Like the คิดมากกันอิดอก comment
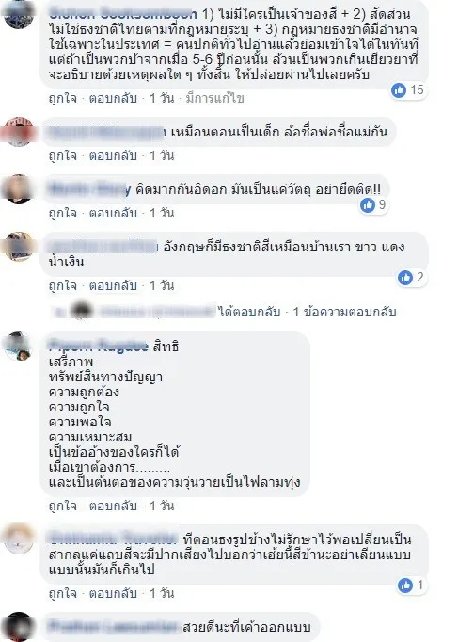Viewport: 458px width, 642px height. pyautogui.click(x=63, y=213)
